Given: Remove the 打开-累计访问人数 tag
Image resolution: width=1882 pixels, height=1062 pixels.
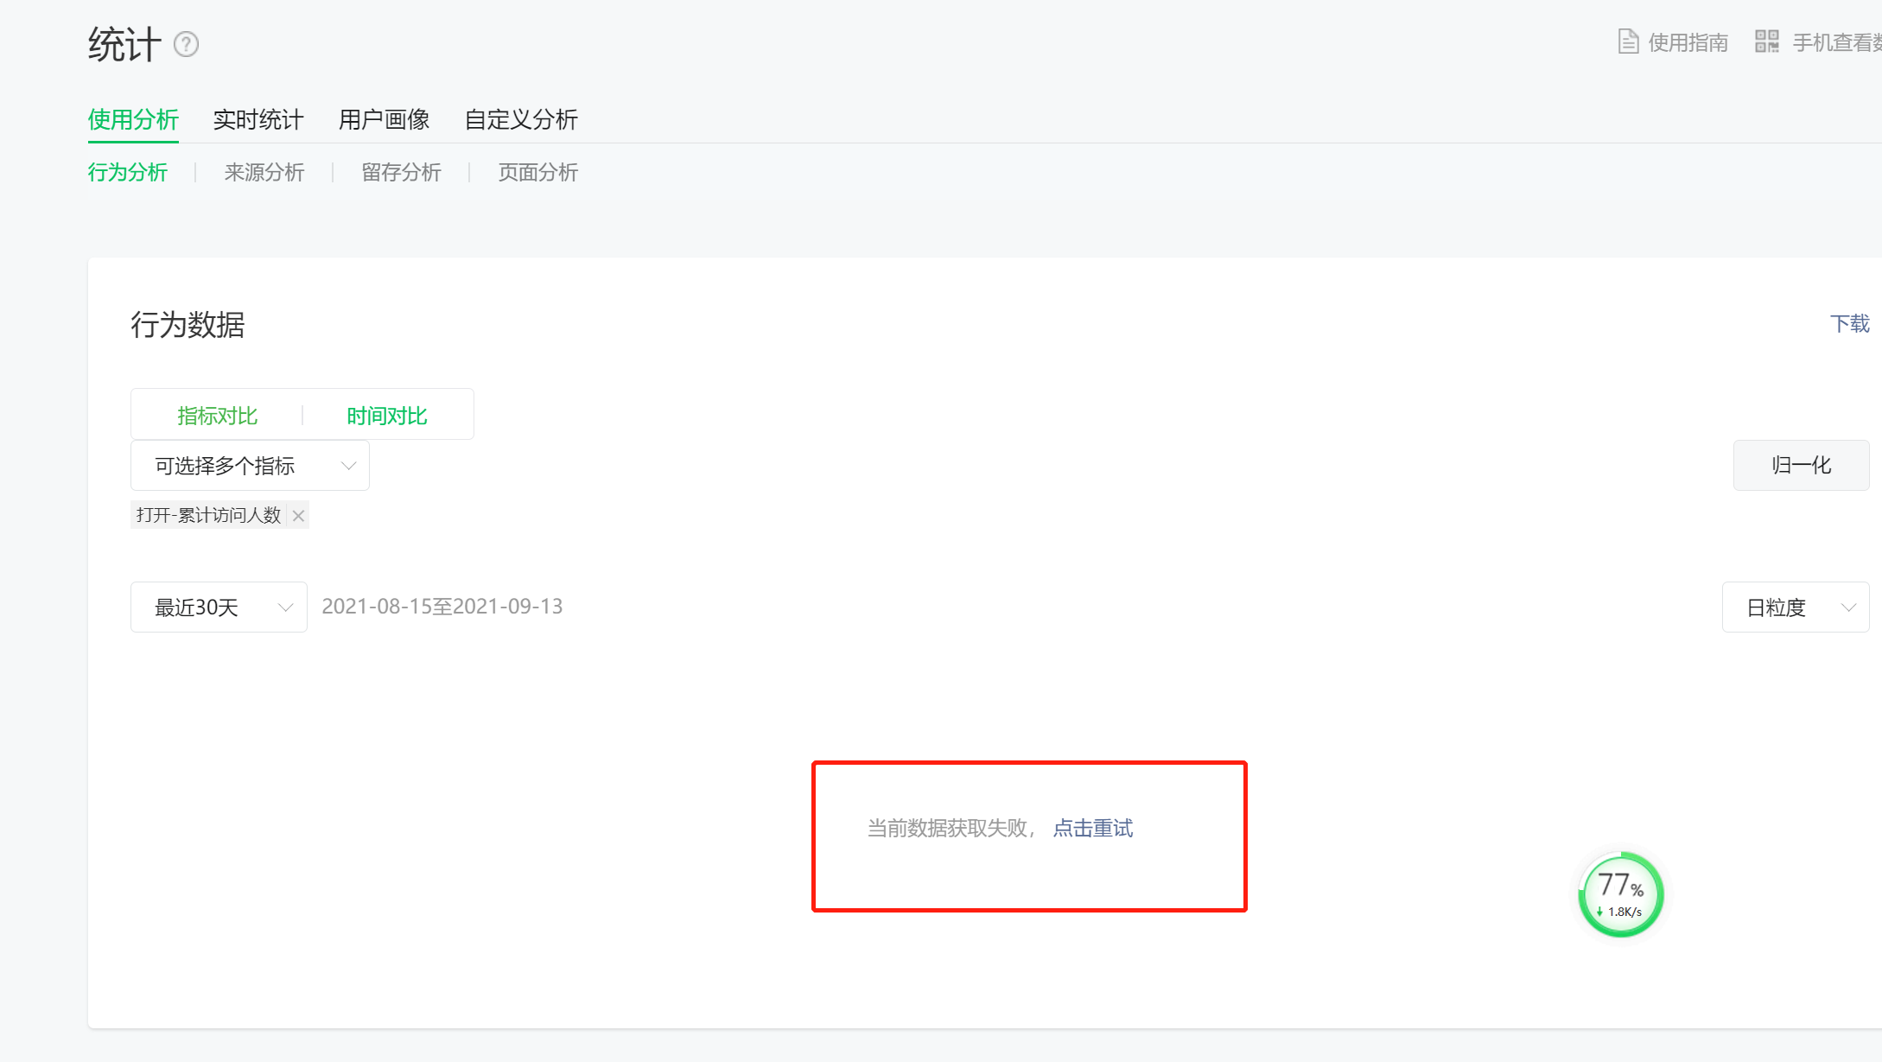Looking at the screenshot, I should tap(298, 516).
